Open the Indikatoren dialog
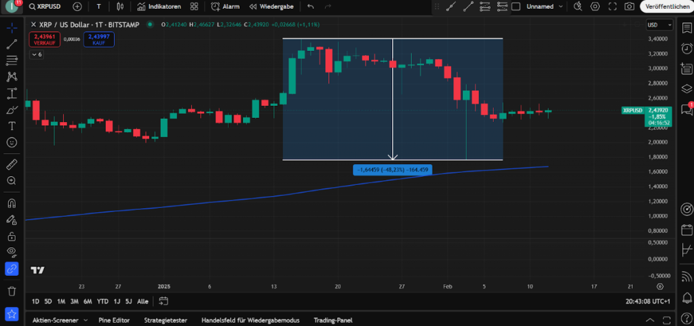This screenshot has height=326, width=694. (159, 7)
